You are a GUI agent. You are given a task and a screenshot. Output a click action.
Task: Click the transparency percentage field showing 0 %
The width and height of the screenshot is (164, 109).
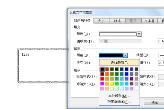pos(161,41)
